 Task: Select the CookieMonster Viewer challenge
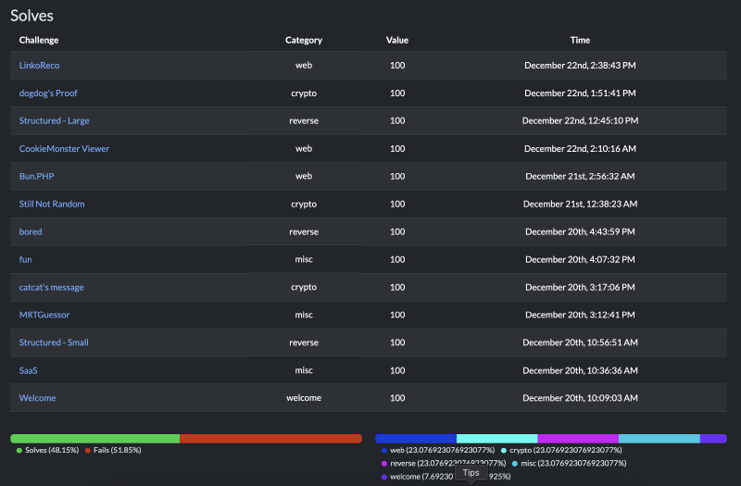(64, 149)
